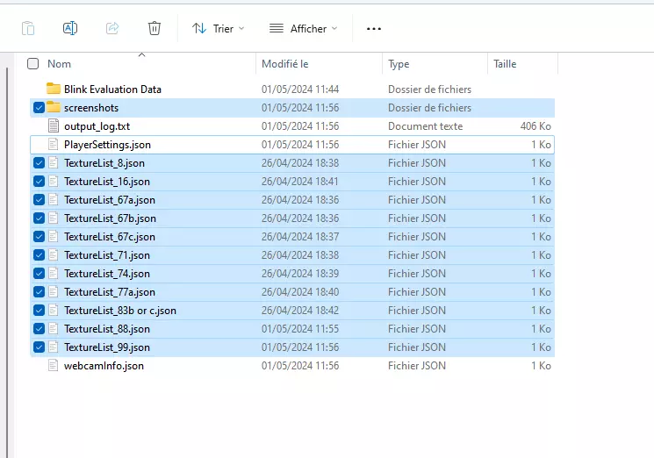Uncheck the screenshots folder checkbox
The image size is (654, 458).
(39, 108)
